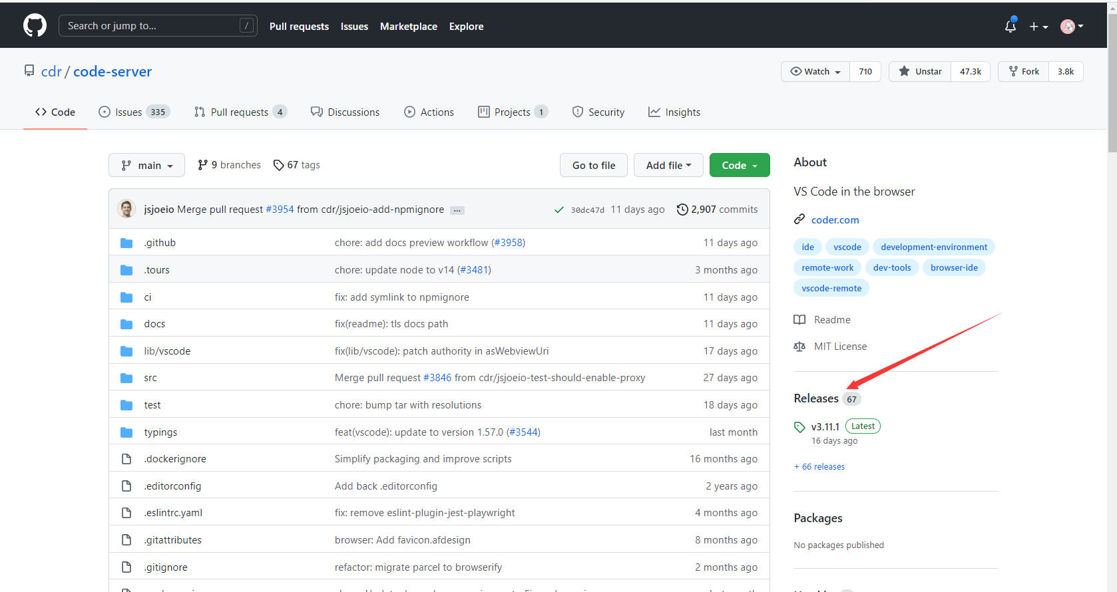Open the notifications bell
This screenshot has width=1117, height=592.
1010,26
